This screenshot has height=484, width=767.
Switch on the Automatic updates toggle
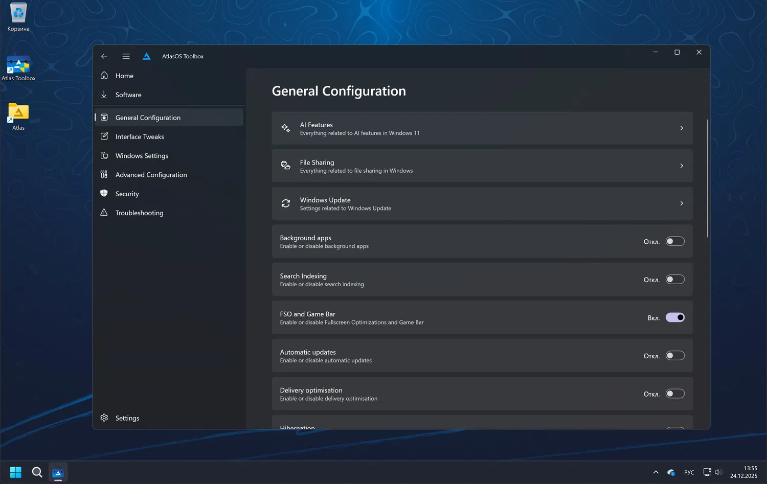click(675, 356)
